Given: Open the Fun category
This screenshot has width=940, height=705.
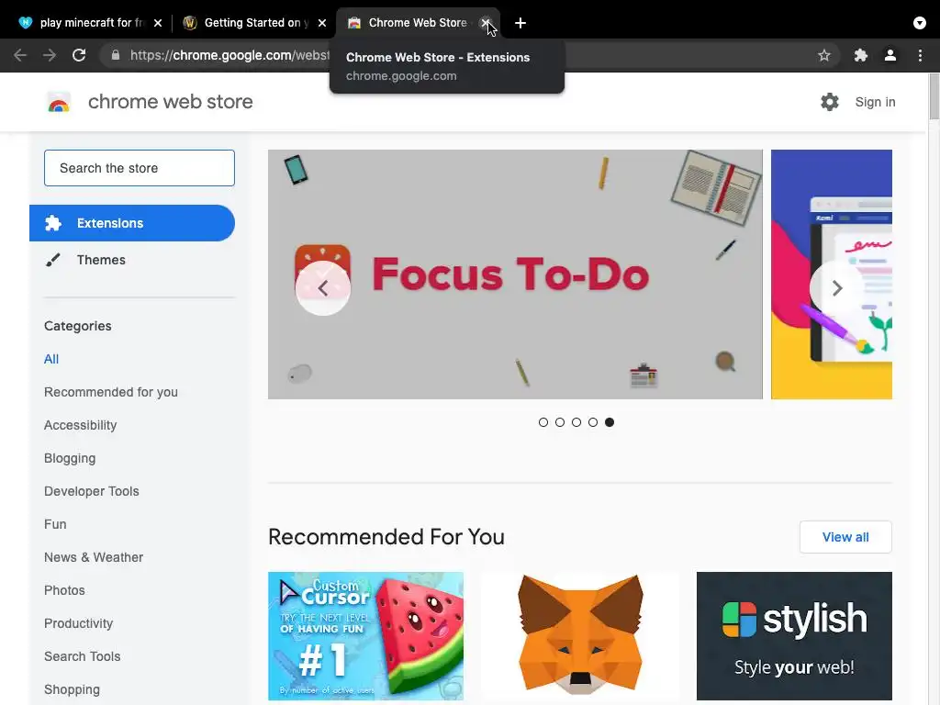Looking at the screenshot, I should pos(55,524).
